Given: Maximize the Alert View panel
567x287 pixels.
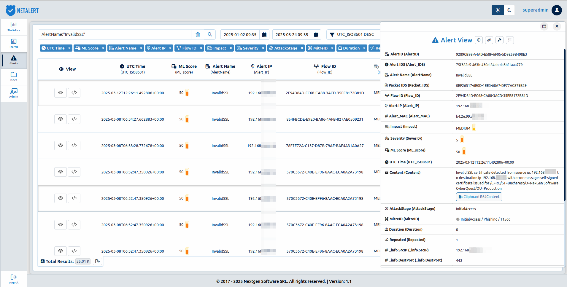Looking at the screenshot, I should [544, 26].
